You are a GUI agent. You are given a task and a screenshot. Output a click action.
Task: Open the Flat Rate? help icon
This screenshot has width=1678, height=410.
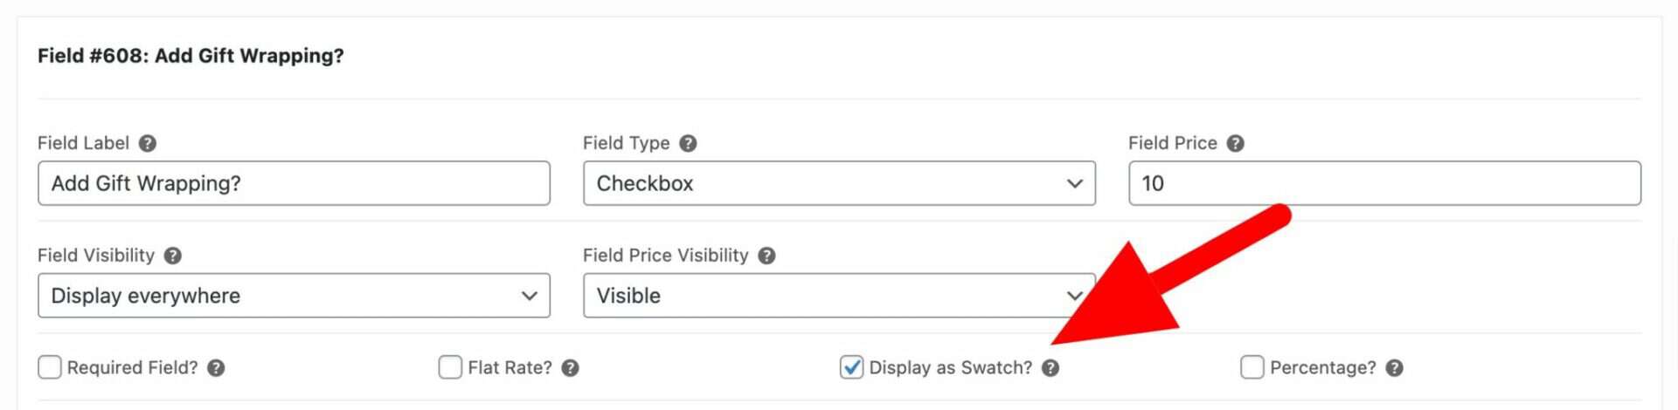pos(570,368)
